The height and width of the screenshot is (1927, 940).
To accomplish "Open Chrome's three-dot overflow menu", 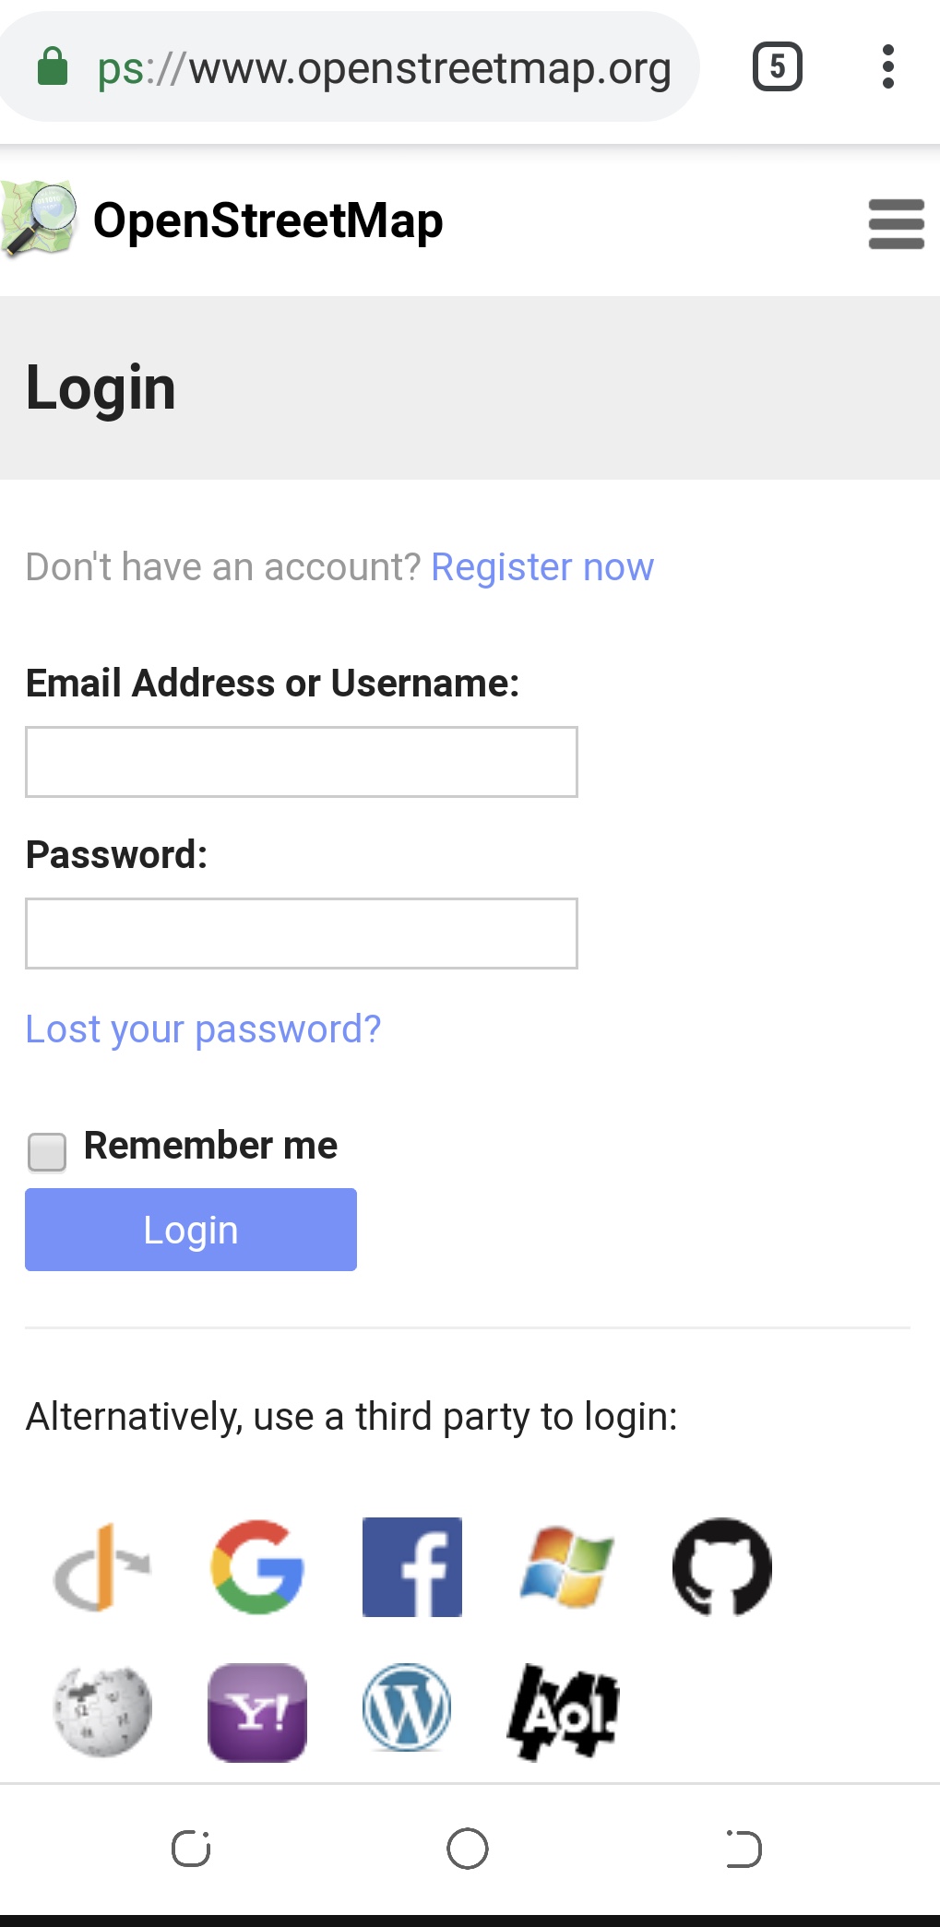I will (888, 66).
